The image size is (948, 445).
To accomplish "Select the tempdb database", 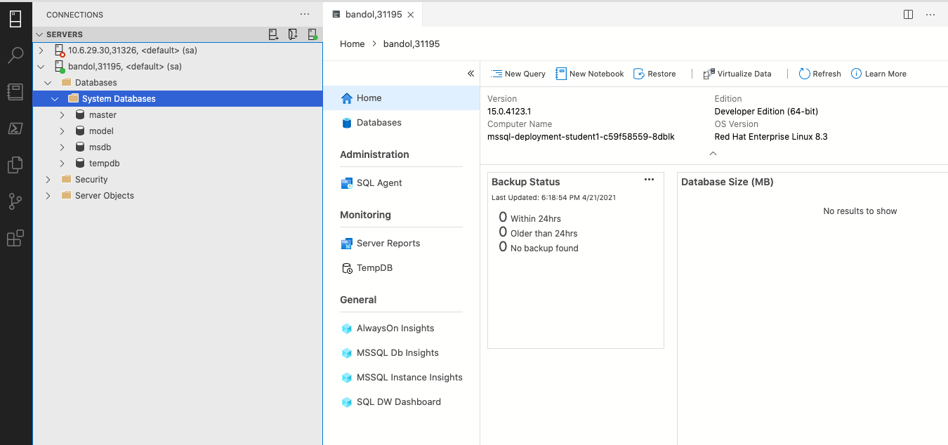I will [x=104, y=164].
